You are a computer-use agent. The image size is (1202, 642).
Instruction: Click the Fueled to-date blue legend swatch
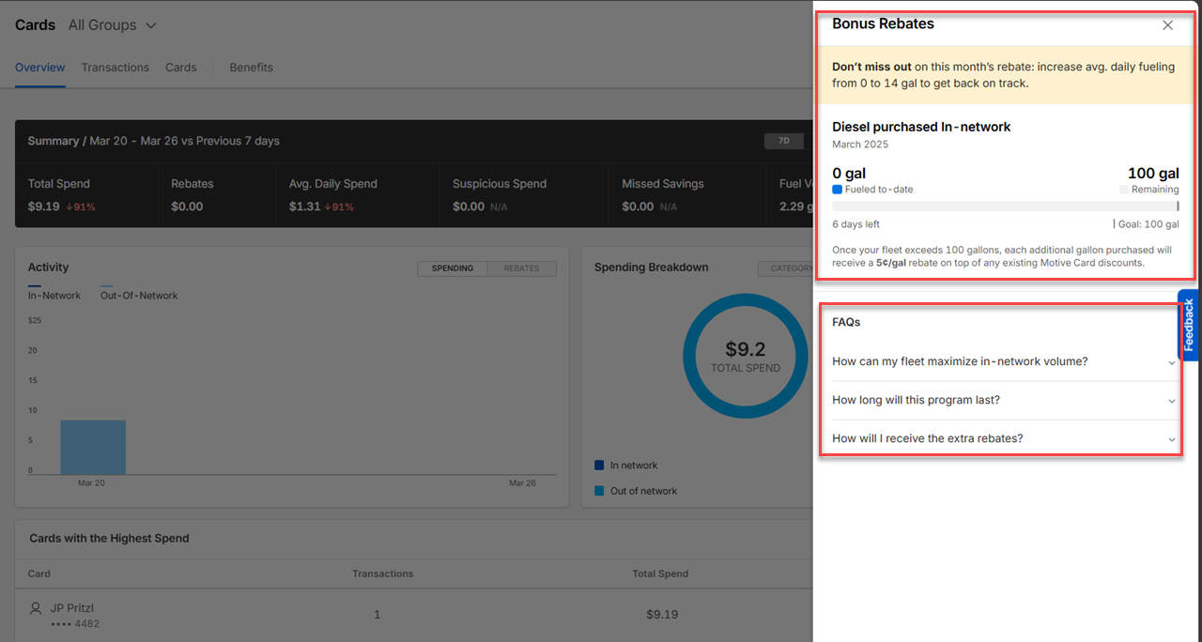coord(837,190)
